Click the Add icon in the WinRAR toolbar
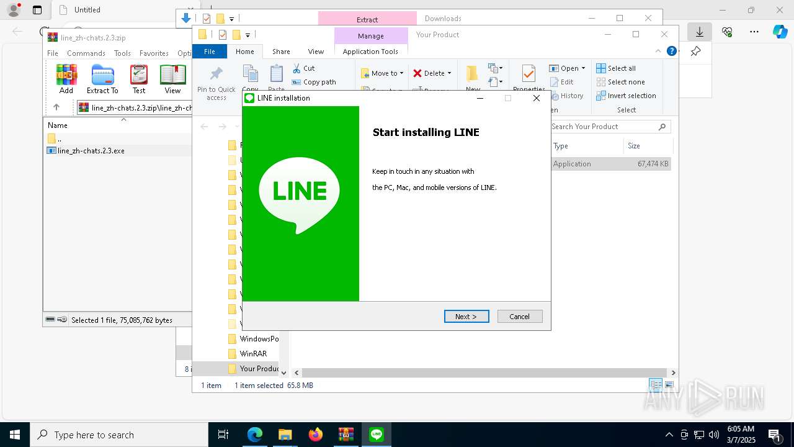 (66, 79)
